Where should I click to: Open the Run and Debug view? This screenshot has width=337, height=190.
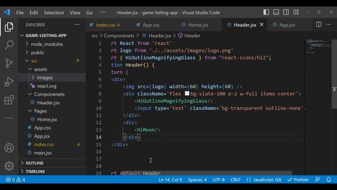[x=9, y=82]
